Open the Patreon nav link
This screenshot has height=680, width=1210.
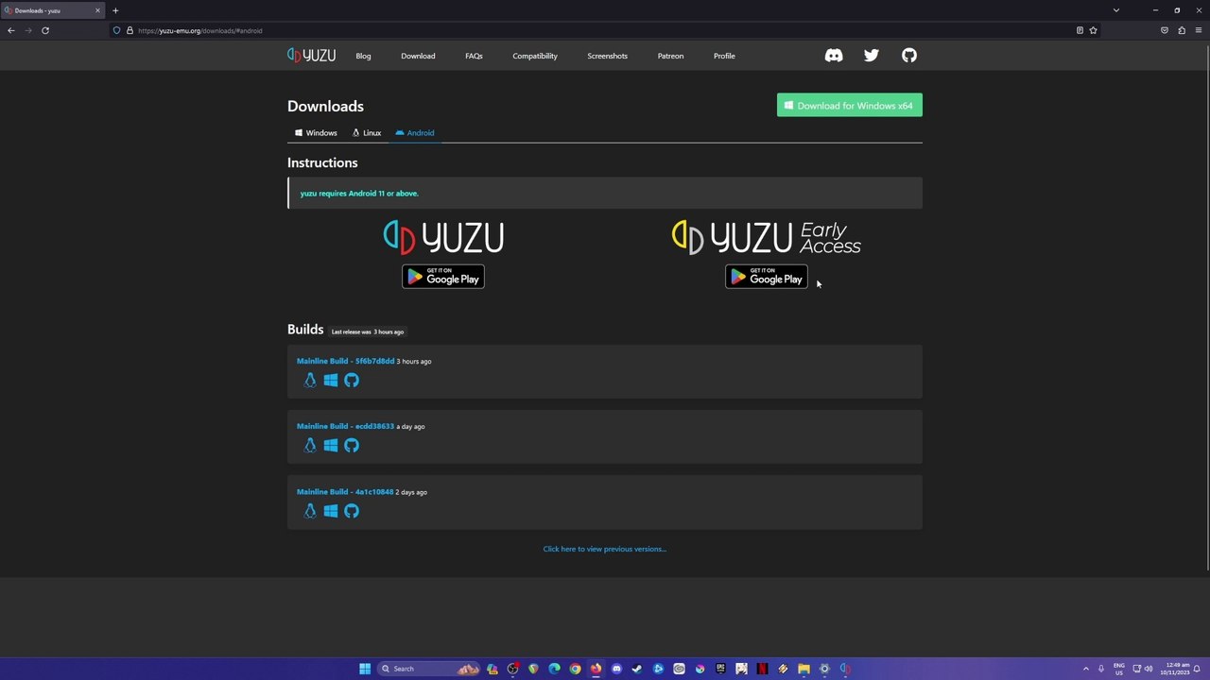[670, 56]
